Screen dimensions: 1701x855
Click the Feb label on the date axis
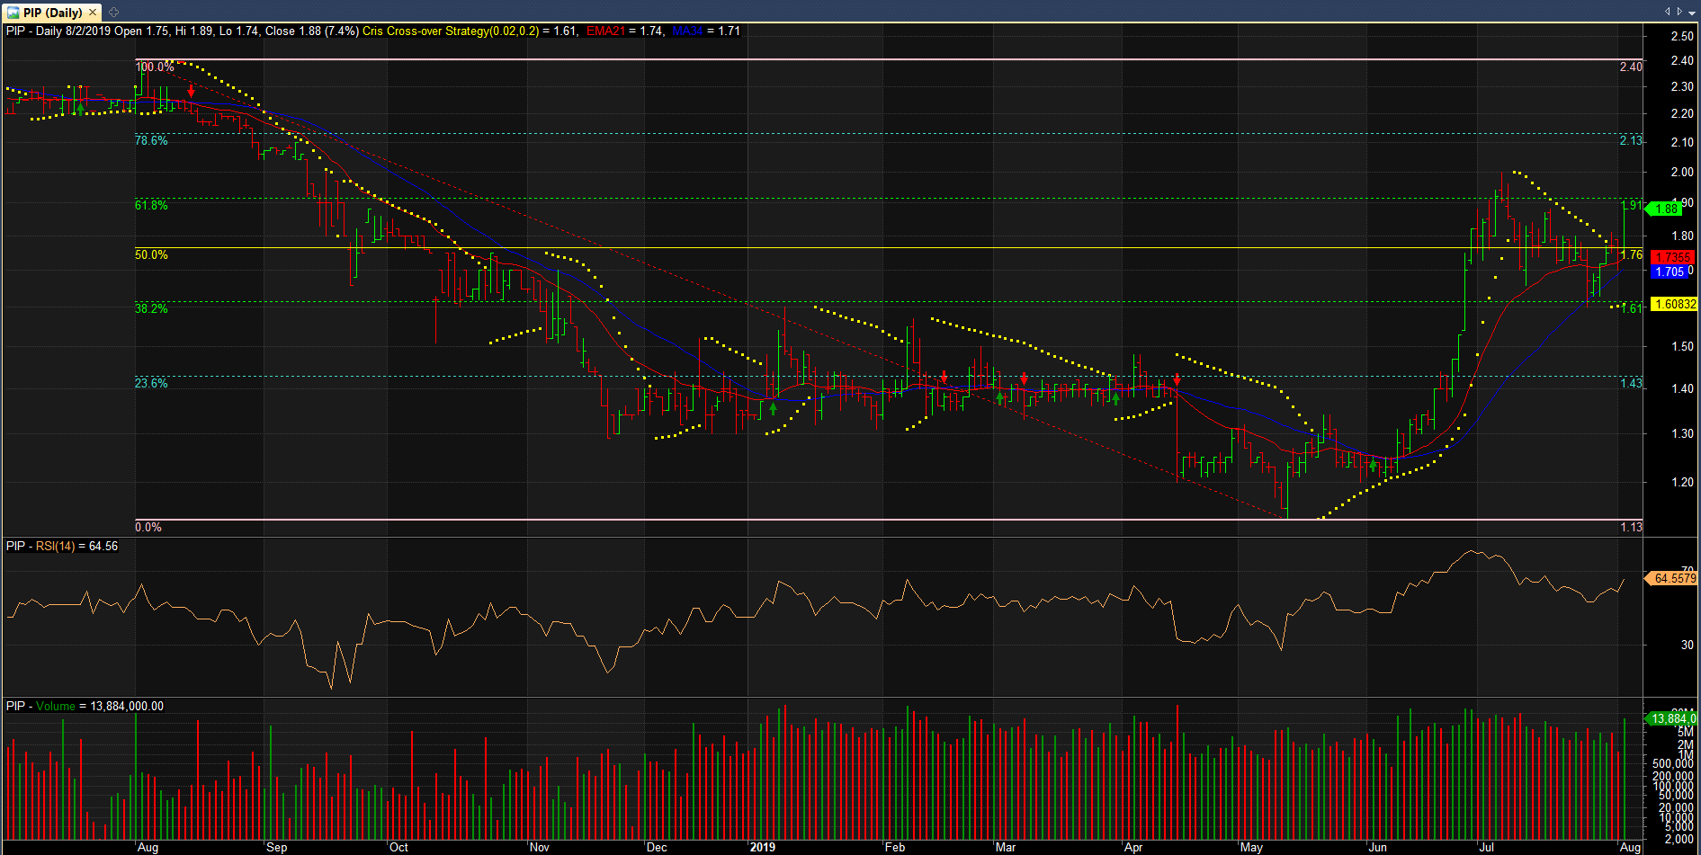(895, 847)
